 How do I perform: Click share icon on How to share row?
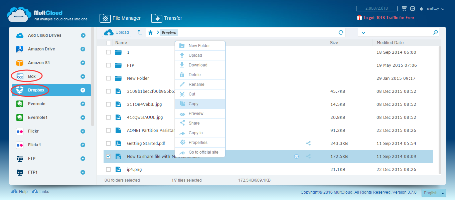point(308,157)
